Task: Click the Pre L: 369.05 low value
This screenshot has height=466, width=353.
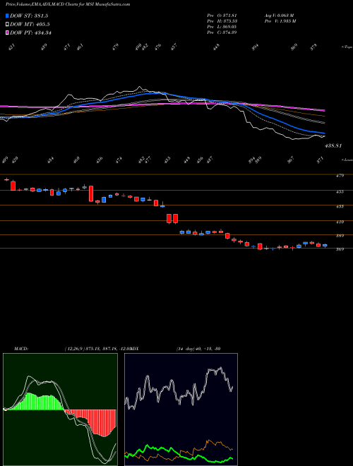Action: coord(222,27)
